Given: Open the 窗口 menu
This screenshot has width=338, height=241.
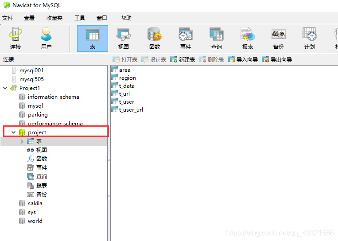Looking at the screenshot, I should [102, 18].
